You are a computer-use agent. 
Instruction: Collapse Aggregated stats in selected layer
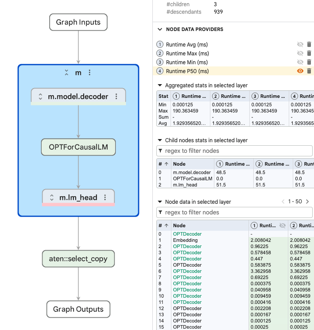pyautogui.click(x=160, y=85)
